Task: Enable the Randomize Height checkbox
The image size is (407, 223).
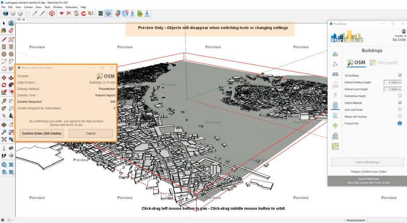Action: point(400,96)
